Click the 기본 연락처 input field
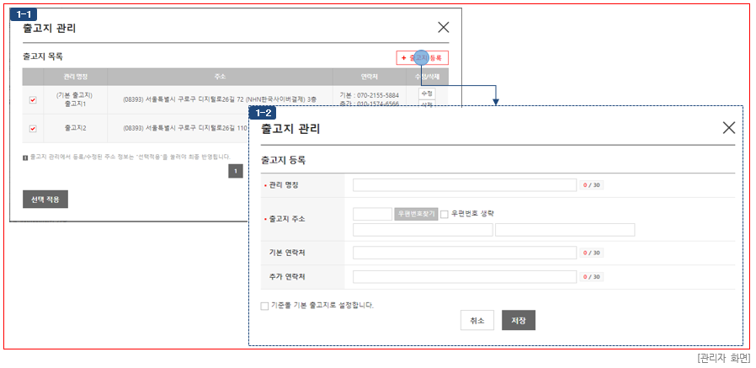 pyautogui.click(x=465, y=253)
